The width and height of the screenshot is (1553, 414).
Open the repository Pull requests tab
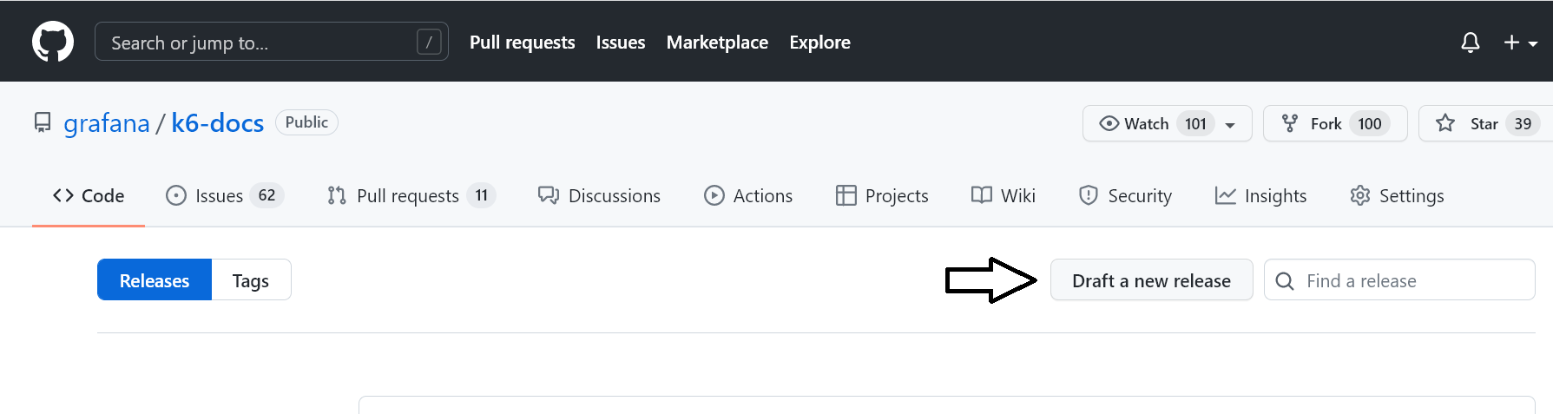411,195
